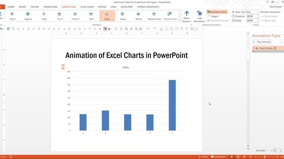The height and width of the screenshot is (159, 284).
Task: Apply the Wheel animation effect
Action: click(x=138, y=16)
